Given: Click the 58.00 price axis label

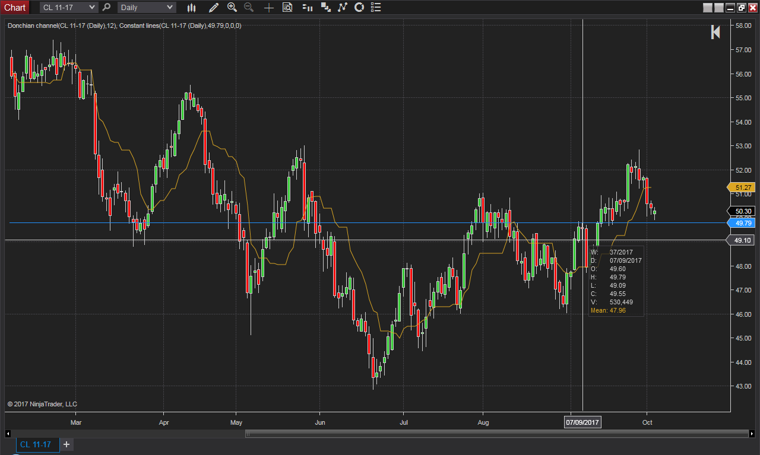Looking at the screenshot, I should 743,26.
